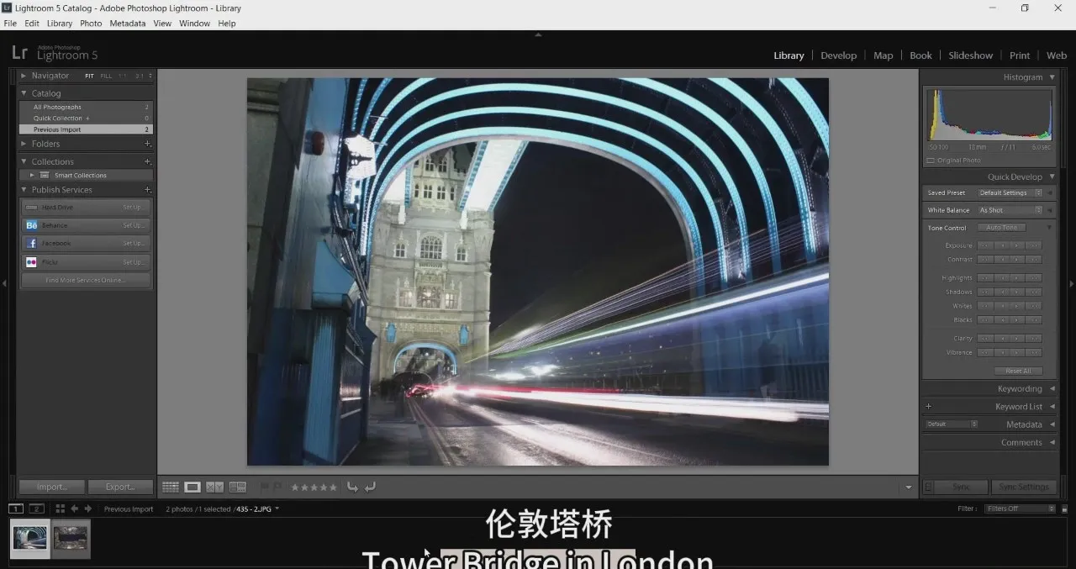Click the Hard Drive service icon
Screen dimensions: 1076x569
31,207
